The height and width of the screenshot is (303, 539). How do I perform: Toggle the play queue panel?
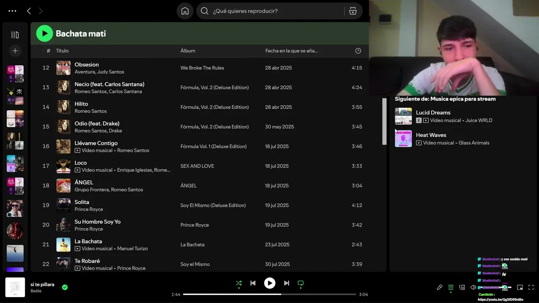point(451,287)
